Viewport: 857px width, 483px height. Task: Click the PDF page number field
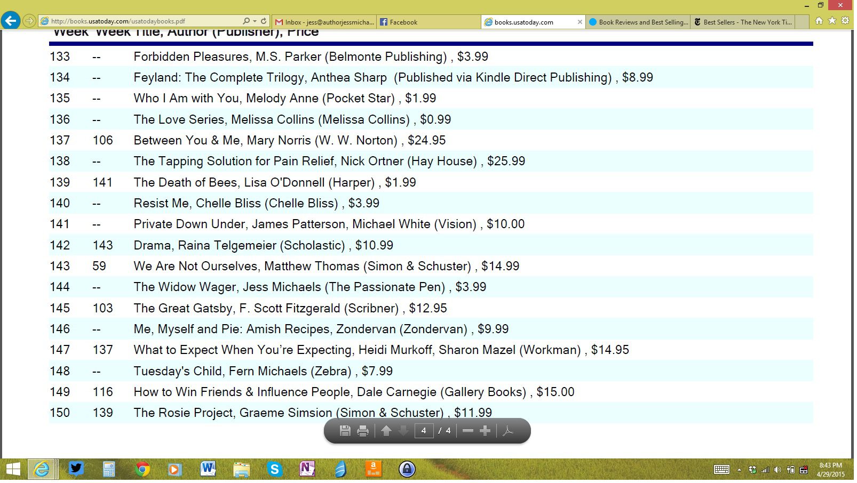[424, 431]
